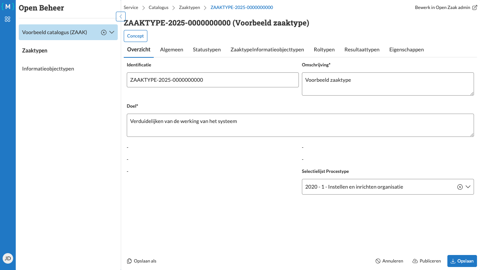
Task: Click external link icon beside Open Zaak admin
Action: (474, 7)
